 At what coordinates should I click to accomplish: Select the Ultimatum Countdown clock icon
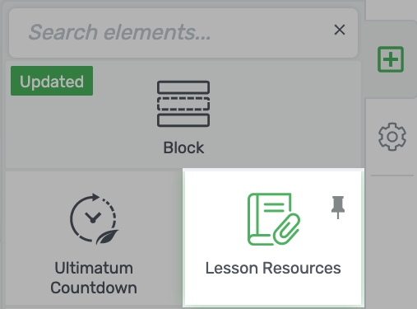pos(94,219)
